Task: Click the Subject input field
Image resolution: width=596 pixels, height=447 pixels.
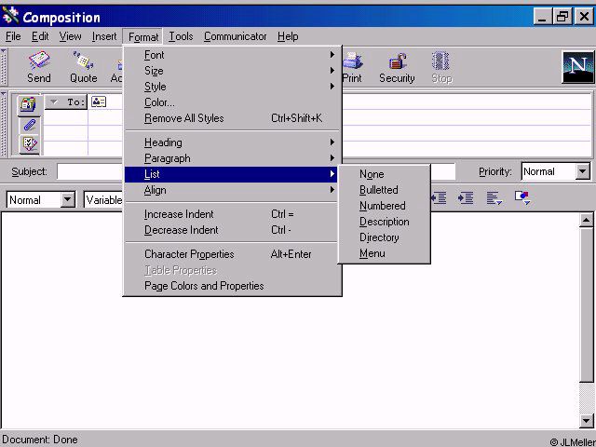Action: [256, 171]
